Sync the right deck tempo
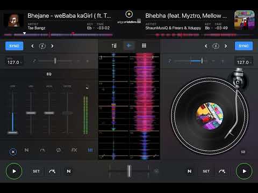This screenshot has height=193, width=258. [x=243, y=46]
